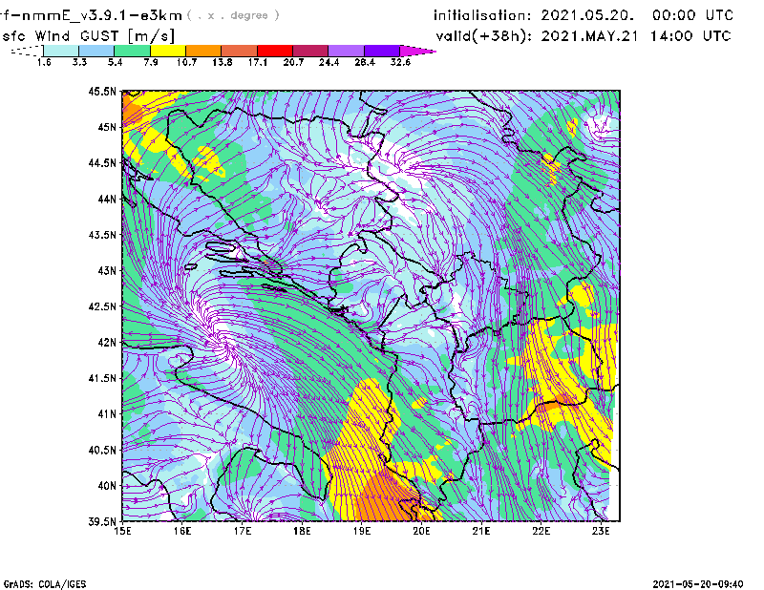The image size is (764, 590).
Task: Click the '39.5N' latitude axis label
Action: tap(102, 521)
